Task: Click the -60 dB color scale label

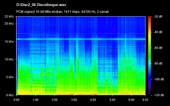Action: (x=158, y=48)
